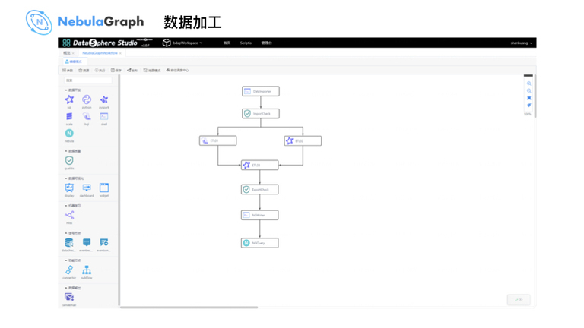Click the node panel vertical scrollbar
This screenshot has height=328, width=584.
119,190
